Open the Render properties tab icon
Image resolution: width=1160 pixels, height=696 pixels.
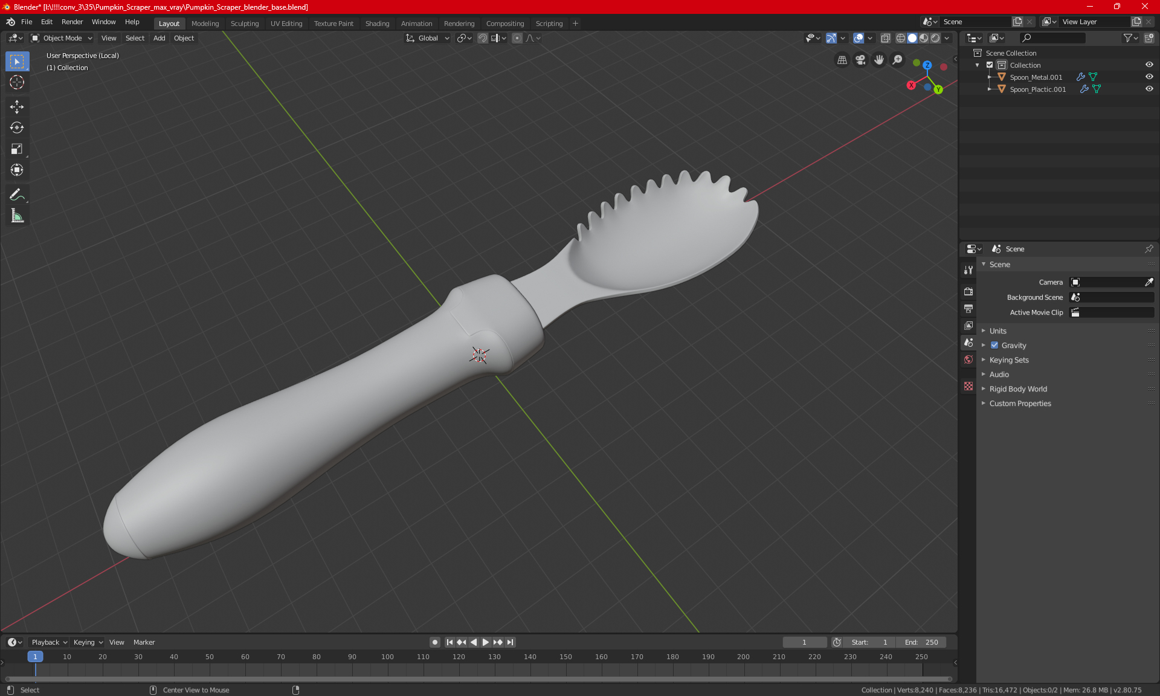coord(968,291)
